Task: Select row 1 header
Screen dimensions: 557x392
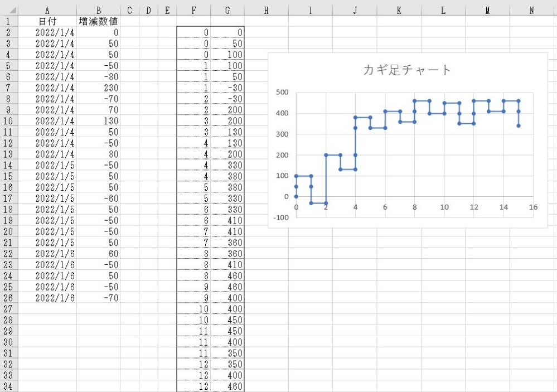Action: point(8,21)
